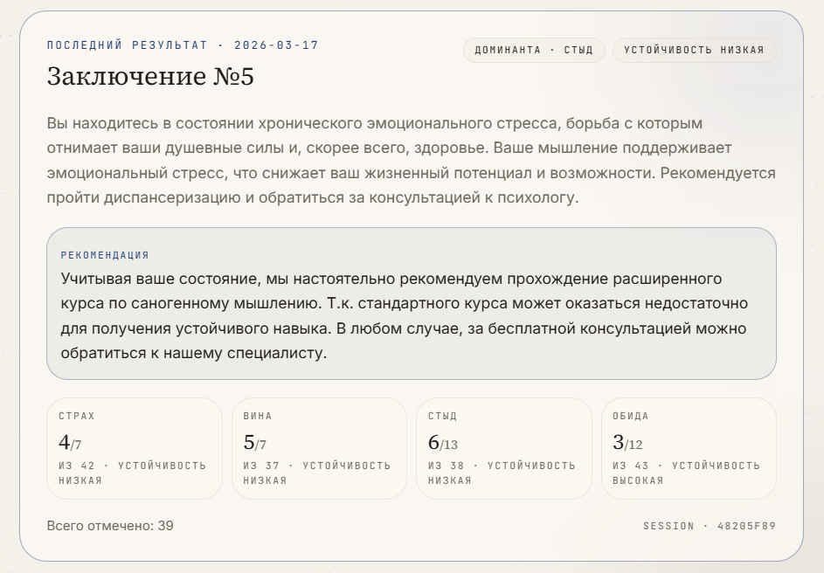
Task: Open the Вина score card
Action: tap(319, 448)
